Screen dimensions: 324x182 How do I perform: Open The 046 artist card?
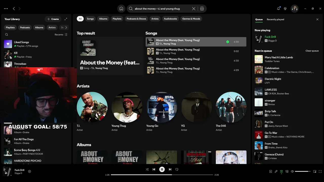click(231, 111)
